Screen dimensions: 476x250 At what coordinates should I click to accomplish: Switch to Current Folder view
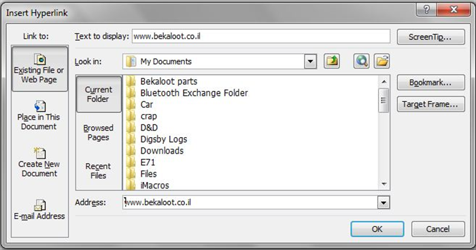(99, 94)
